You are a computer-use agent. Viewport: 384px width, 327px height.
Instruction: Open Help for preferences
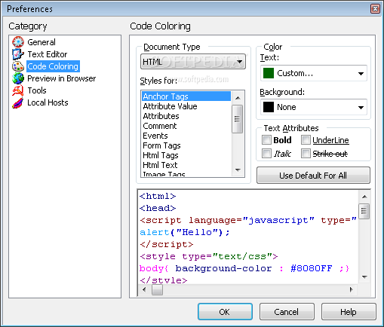[x=349, y=312]
